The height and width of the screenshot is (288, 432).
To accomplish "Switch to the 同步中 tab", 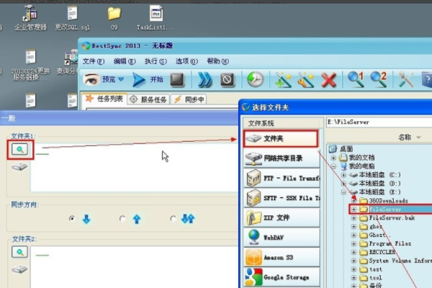I will click(189, 99).
